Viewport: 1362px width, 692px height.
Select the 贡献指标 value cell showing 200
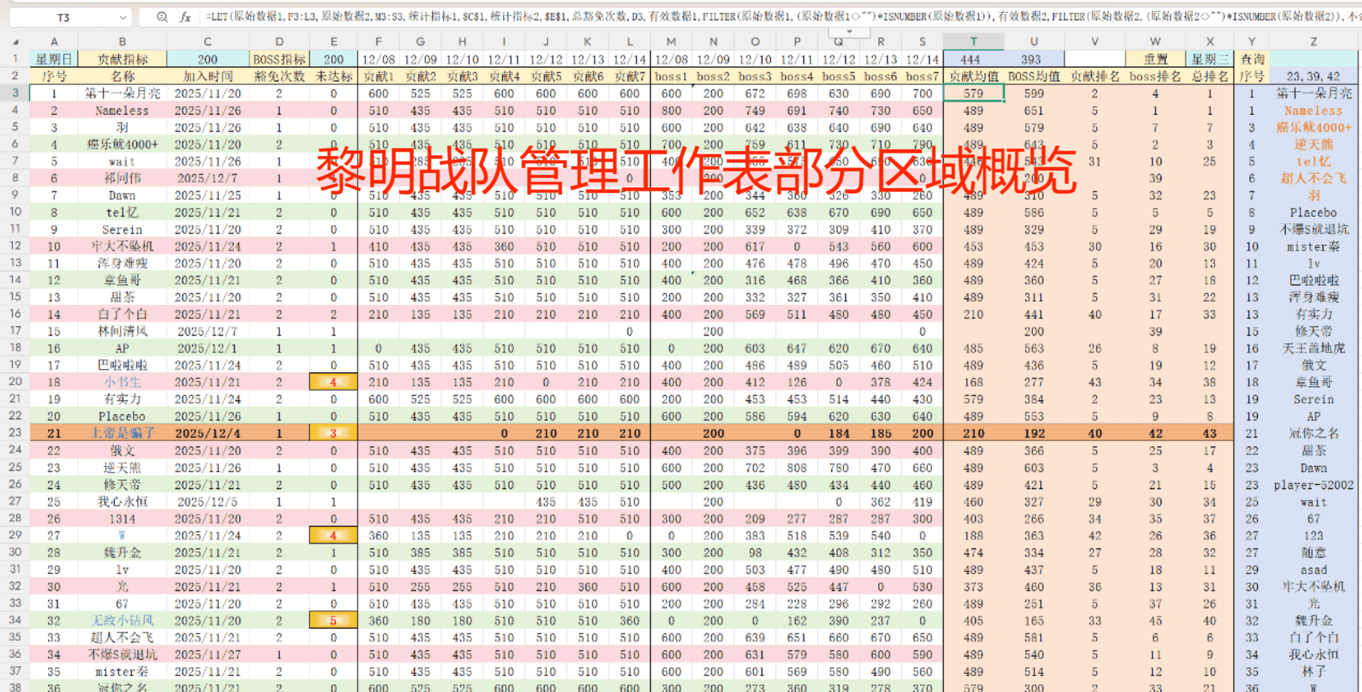point(207,59)
